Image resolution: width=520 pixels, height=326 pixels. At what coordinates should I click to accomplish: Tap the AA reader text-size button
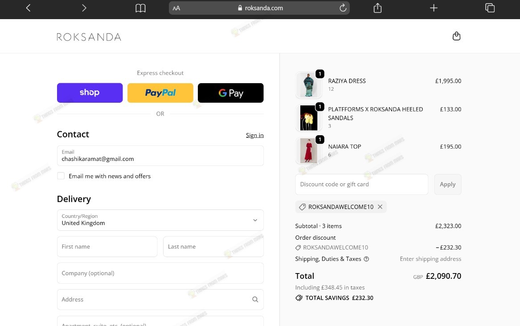[x=176, y=8]
